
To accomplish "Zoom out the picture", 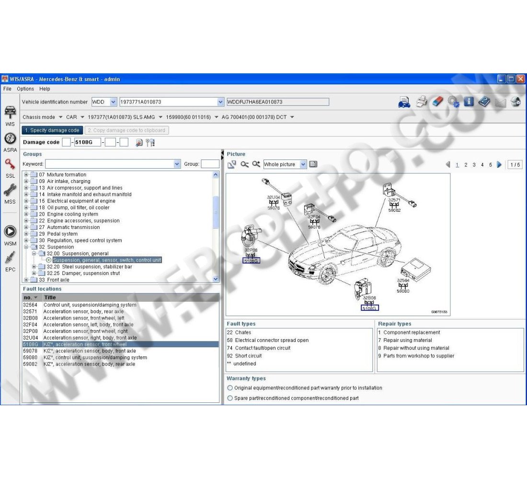I will pyautogui.click(x=244, y=164).
